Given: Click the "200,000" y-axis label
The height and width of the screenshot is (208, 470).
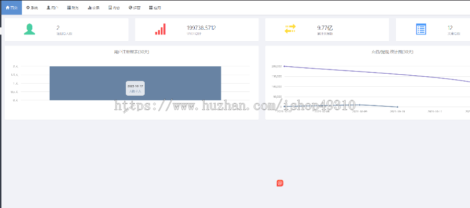Looking at the screenshot, I should point(276,66).
